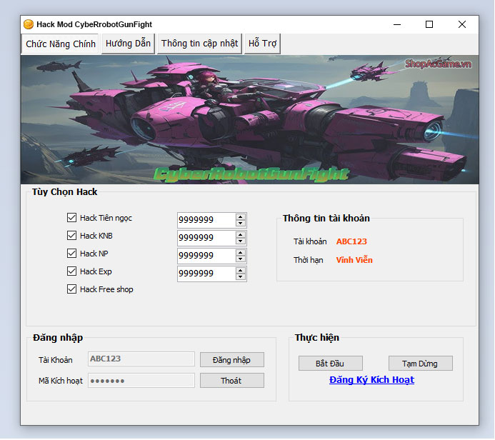This screenshot has height=440, width=495.
Task: Click the Thực hiện group title
Action: 317,338
